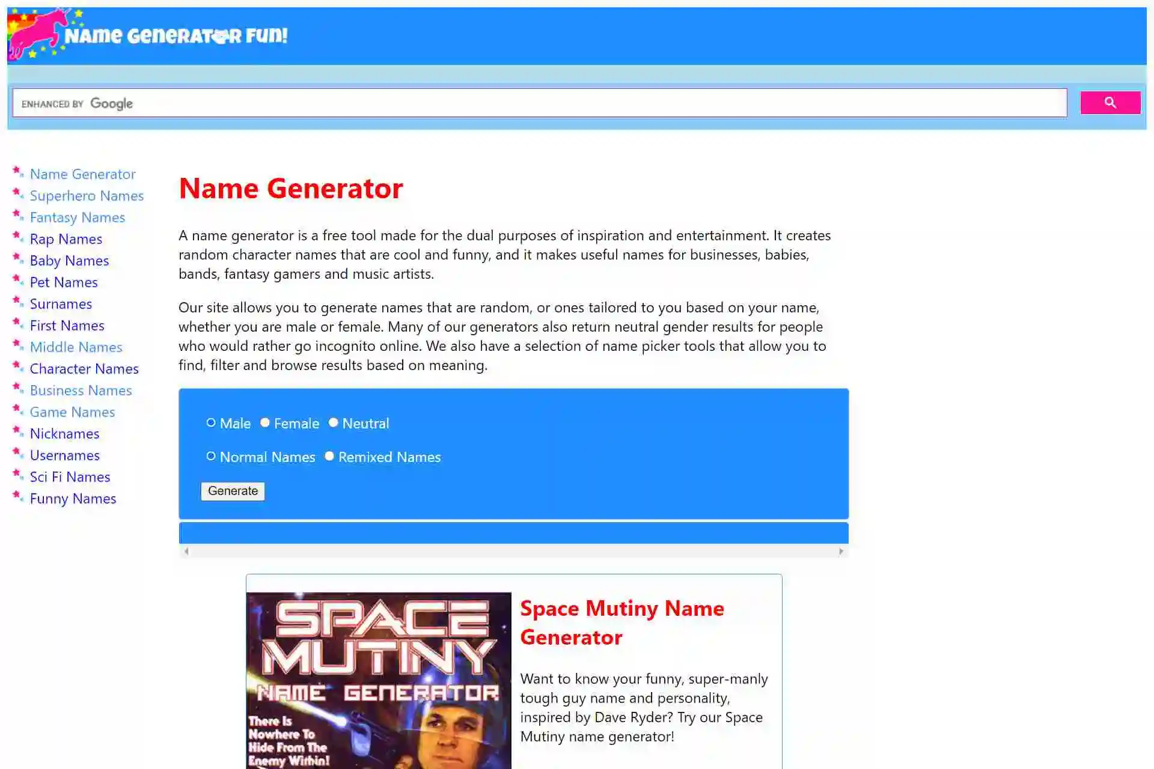This screenshot has width=1154, height=769.
Task: Select the Female radio button
Action: 264,422
